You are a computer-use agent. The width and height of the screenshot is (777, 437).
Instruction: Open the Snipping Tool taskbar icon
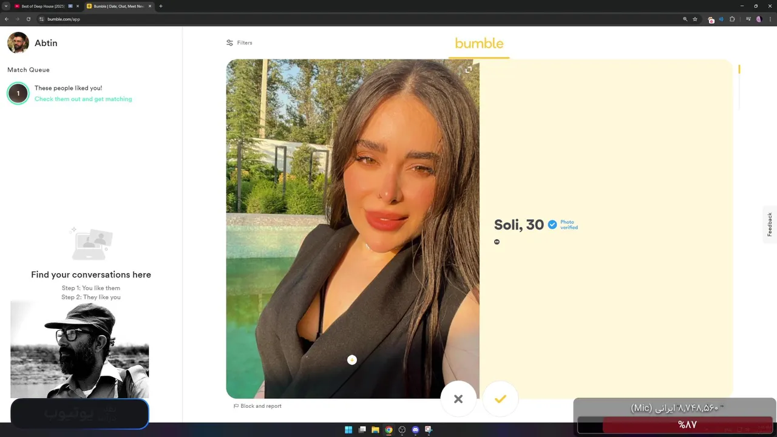(429, 430)
